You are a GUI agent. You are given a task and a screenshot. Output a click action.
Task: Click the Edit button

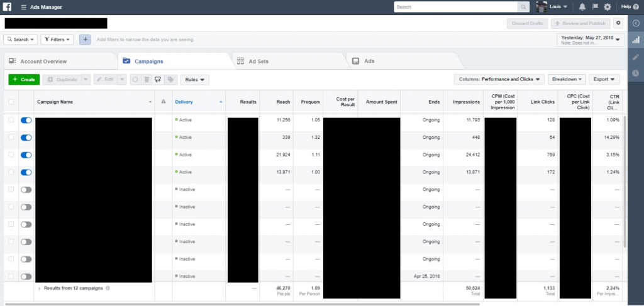pos(106,80)
